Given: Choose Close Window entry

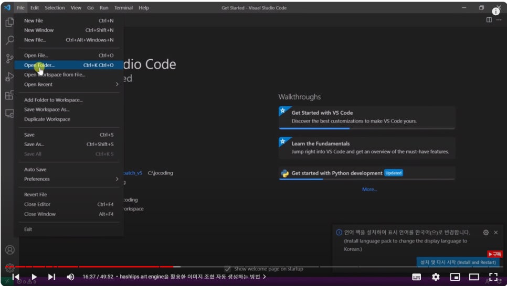Looking at the screenshot, I should click(x=69, y=214).
